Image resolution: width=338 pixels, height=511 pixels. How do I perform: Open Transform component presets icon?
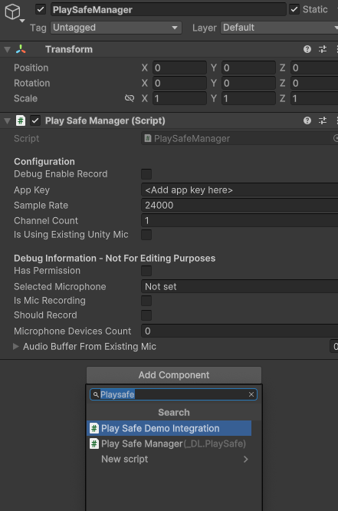tap(323, 49)
